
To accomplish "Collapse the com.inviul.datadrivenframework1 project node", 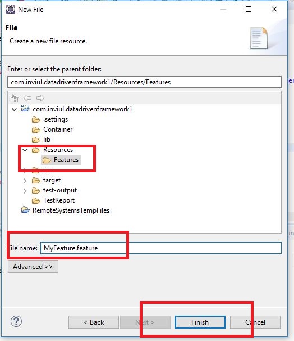I will coord(15,109).
